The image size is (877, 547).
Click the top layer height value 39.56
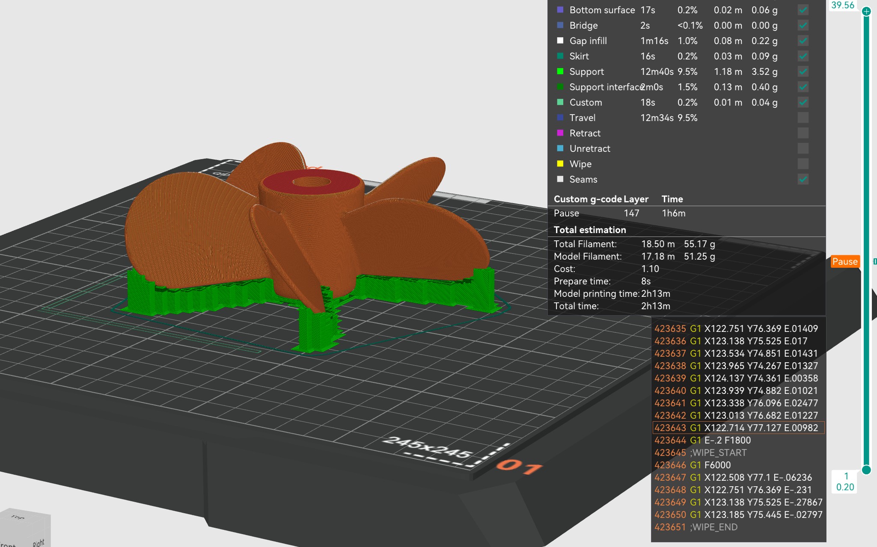coord(842,5)
